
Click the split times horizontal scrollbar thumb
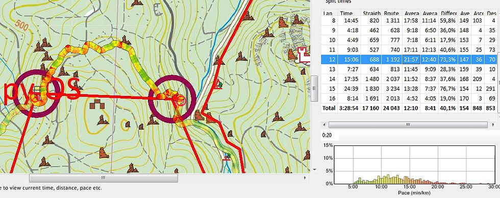pyautogui.click(x=408, y=125)
